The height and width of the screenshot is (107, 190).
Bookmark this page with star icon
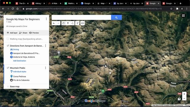[171, 9]
